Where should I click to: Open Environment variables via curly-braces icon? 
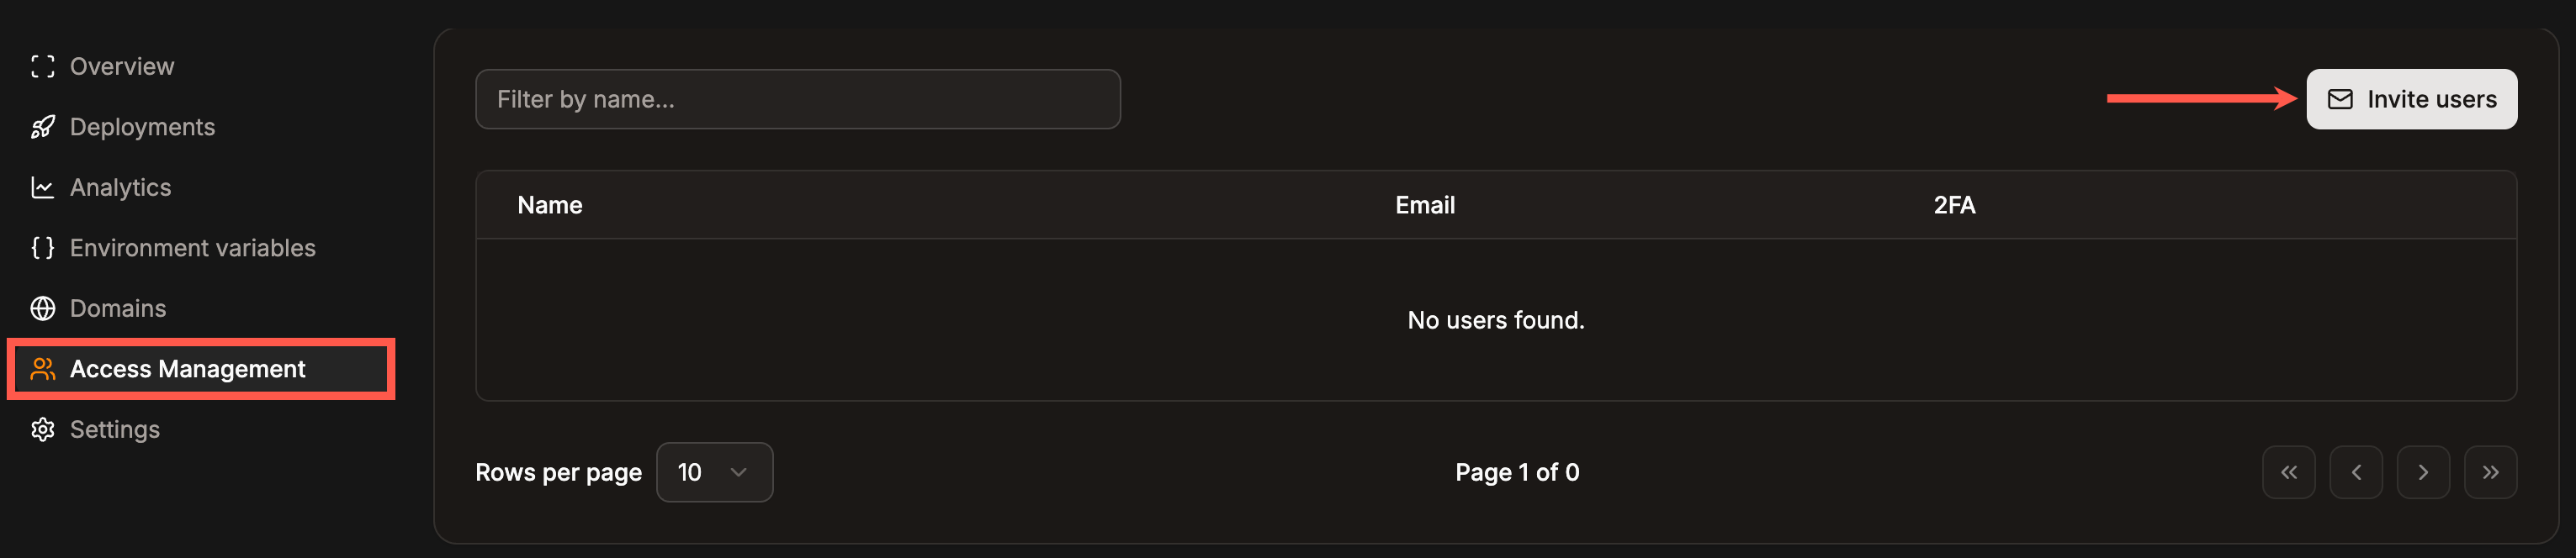42,248
